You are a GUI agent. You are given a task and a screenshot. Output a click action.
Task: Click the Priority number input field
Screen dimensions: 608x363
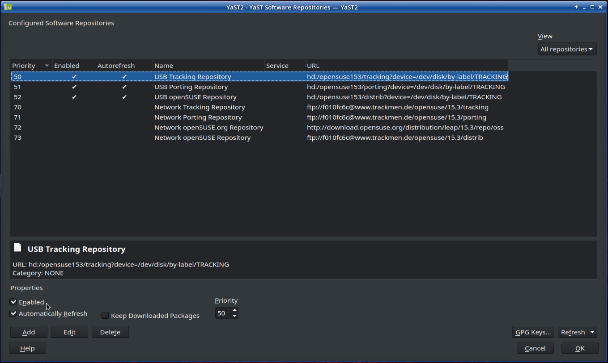222,313
